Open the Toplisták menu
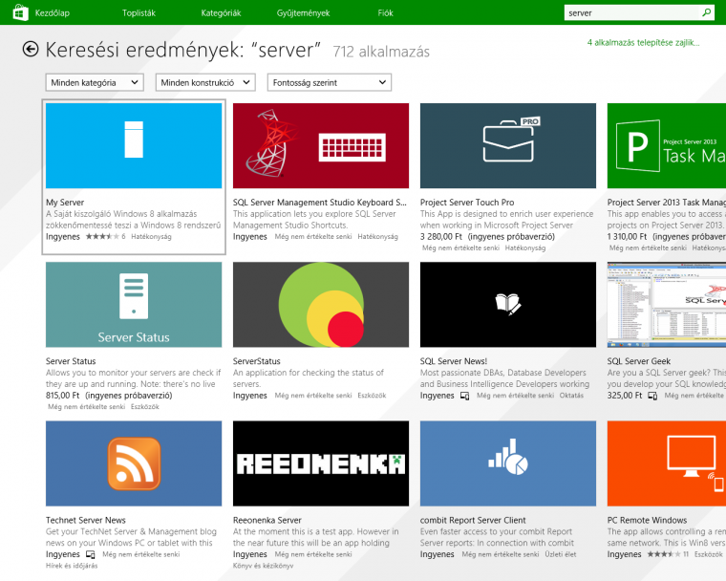Viewport: 726px width, 581px height. pos(139,13)
